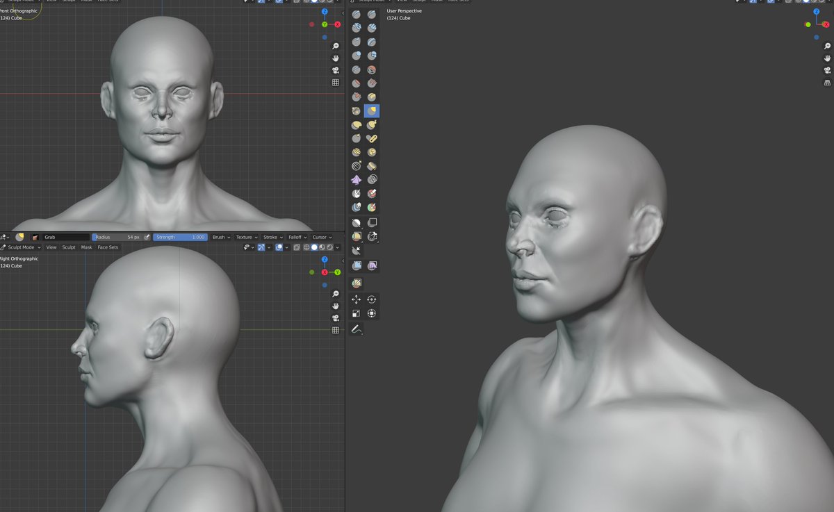Screen dimensions: 834x512
Task: Click the User Perspective label
Action: [404, 11]
